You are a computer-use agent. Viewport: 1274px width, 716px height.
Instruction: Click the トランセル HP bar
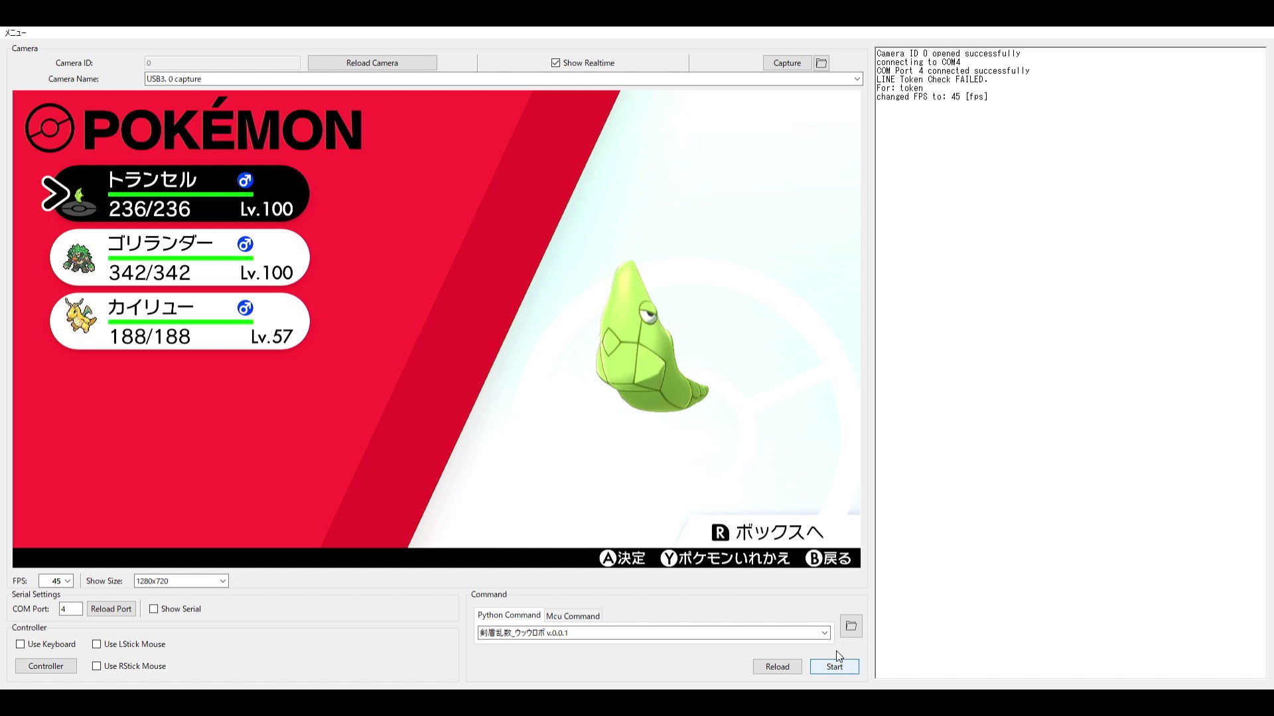click(180, 194)
